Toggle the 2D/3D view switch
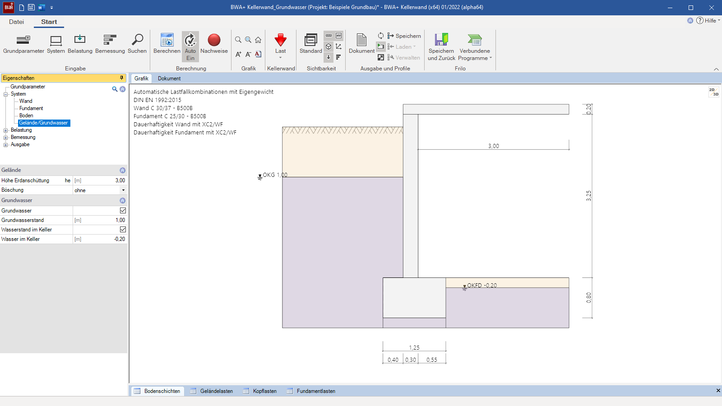722x406 pixels. pyautogui.click(x=713, y=92)
